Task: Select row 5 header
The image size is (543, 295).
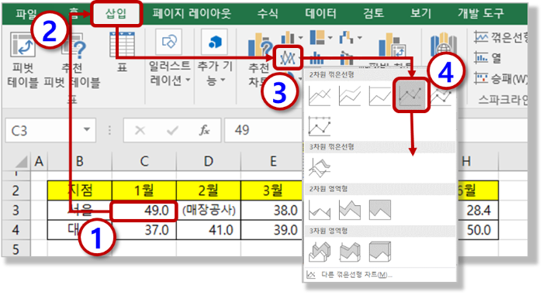Action: click(16, 249)
